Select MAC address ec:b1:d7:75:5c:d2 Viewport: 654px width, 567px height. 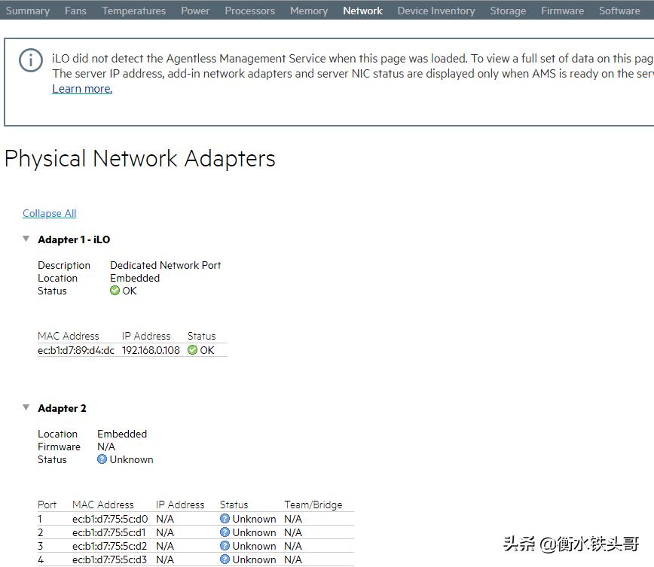110,546
